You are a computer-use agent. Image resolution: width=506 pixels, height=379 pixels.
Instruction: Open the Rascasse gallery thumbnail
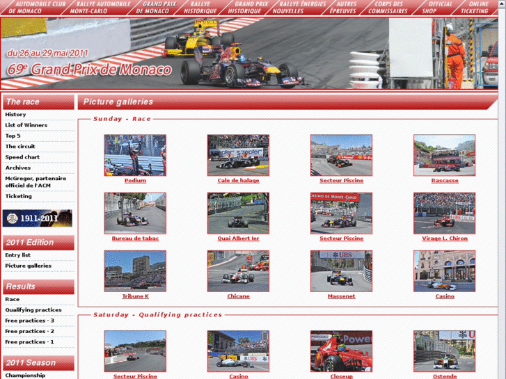click(444, 155)
